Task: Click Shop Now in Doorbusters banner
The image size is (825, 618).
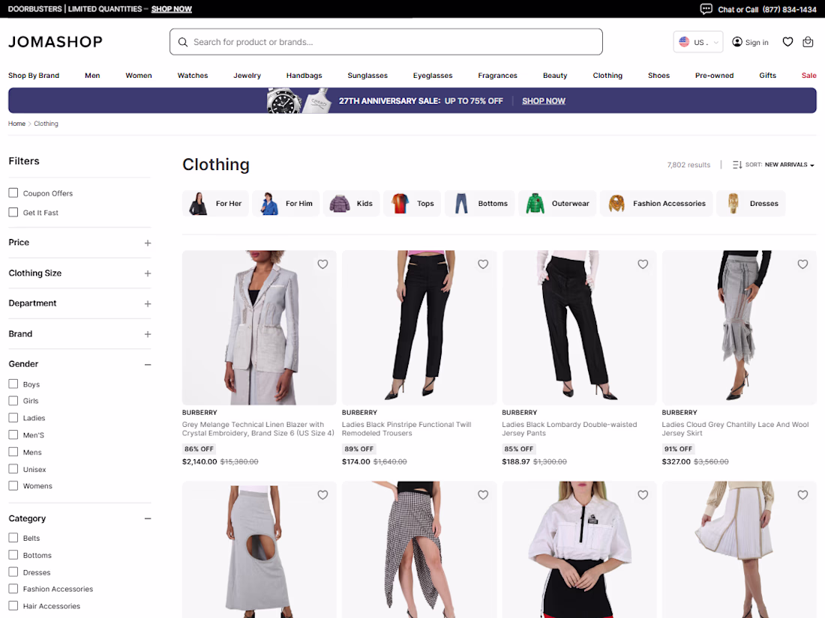Action: [172, 9]
